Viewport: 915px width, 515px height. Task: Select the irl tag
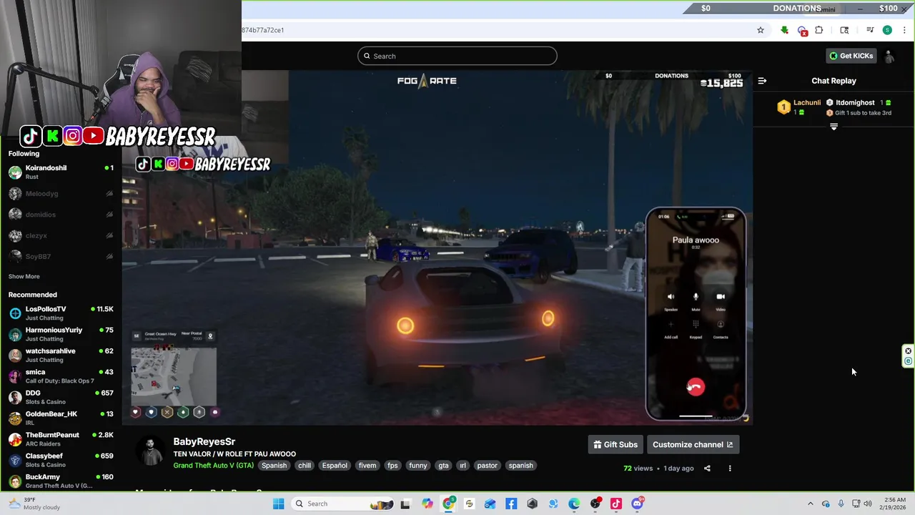pyautogui.click(x=463, y=466)
